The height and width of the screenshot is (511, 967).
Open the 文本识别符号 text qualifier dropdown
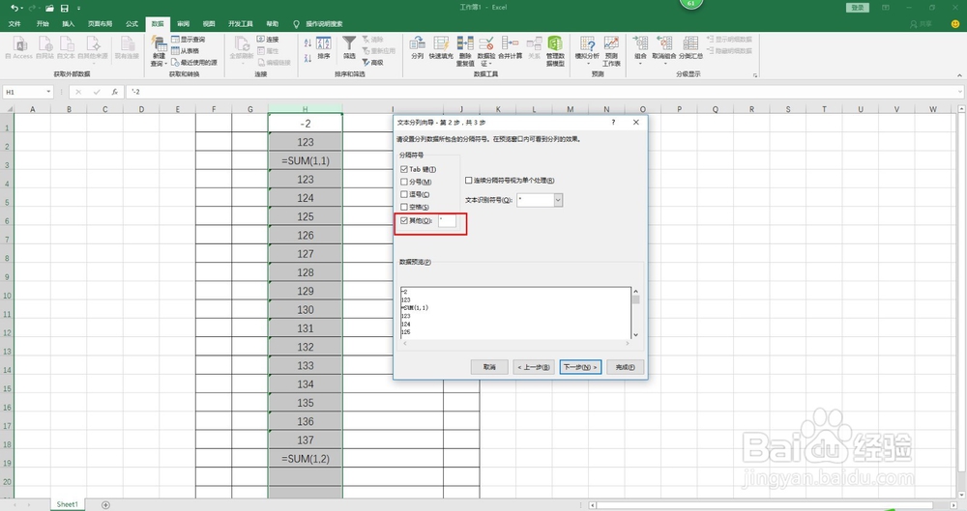pyautogui.click(x=558, y=200)
